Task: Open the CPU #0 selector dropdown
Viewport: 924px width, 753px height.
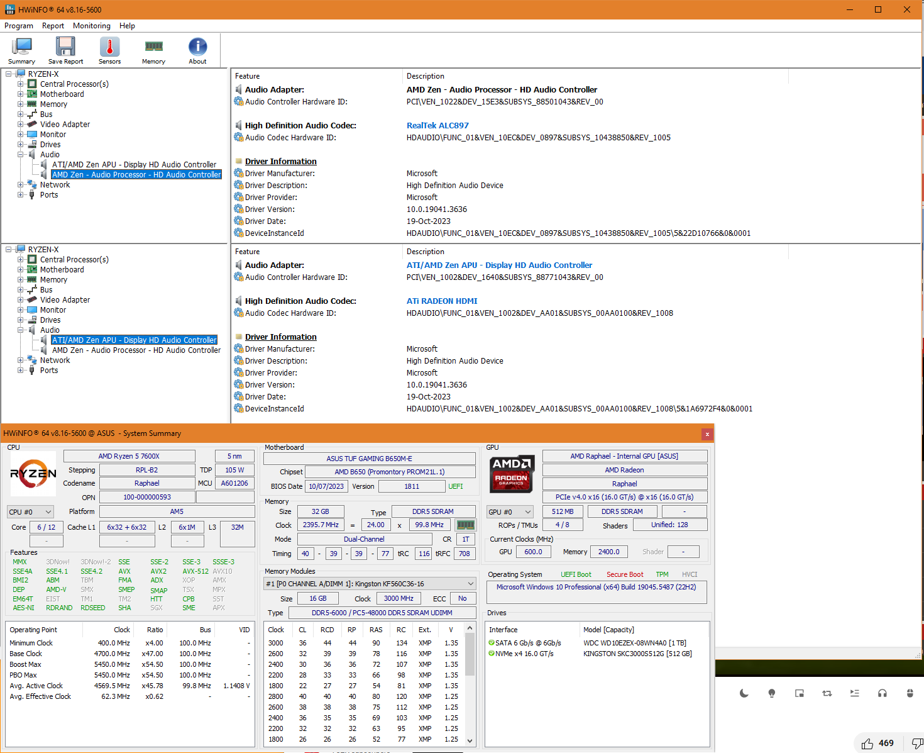Action: click(x=30, y=512)
